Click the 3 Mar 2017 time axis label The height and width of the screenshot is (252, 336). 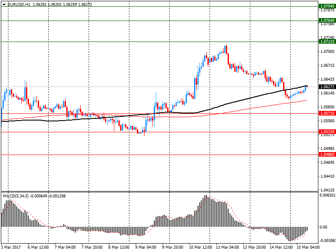(x=11, y=247)
